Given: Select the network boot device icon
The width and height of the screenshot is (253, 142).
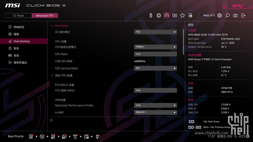Looking at the screenshot, I should click(98, 137).
